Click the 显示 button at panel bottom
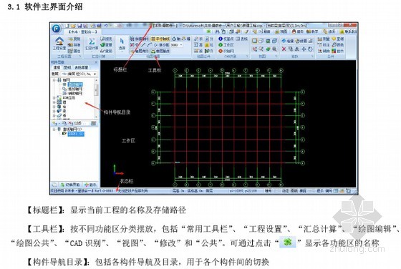The height and width of the screenshot is (269, 401). pyautogui.click(x=90, y=185)
